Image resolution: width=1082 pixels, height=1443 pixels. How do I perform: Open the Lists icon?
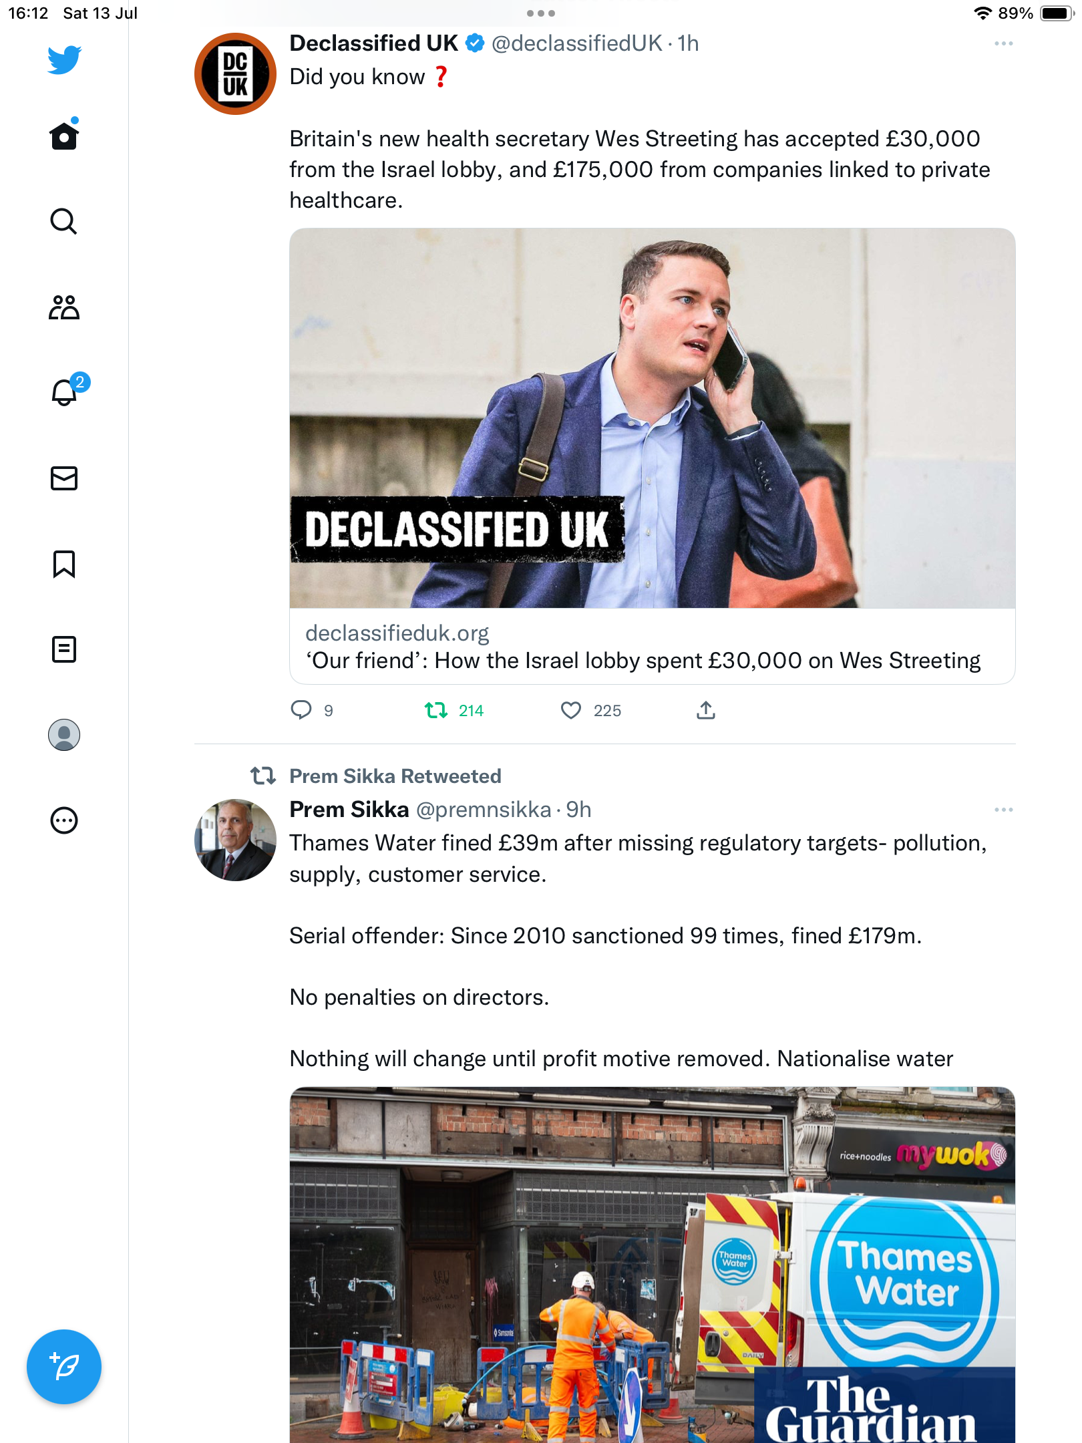[64, 649]
